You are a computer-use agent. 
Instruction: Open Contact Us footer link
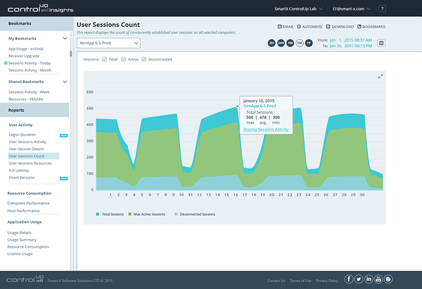click(x=276, y=281)
